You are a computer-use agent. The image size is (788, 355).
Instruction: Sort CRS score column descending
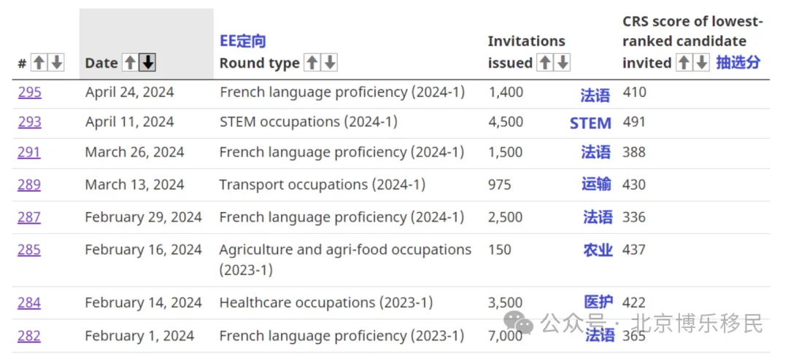(701, 63)
